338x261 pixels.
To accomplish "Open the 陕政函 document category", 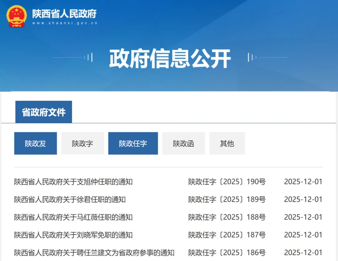I will 183,144.
